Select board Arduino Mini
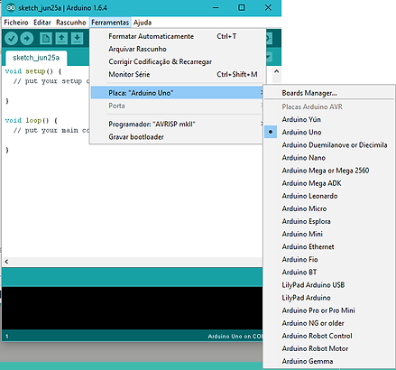The image size is (396, 370). [329, 234]
